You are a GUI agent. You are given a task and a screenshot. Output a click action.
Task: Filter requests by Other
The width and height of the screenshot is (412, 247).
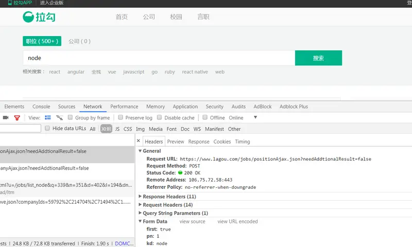click(234, 129)
